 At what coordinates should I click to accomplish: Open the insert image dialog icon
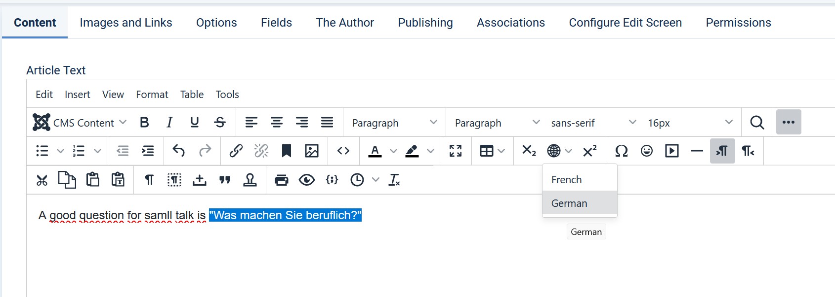click(312, 151)
